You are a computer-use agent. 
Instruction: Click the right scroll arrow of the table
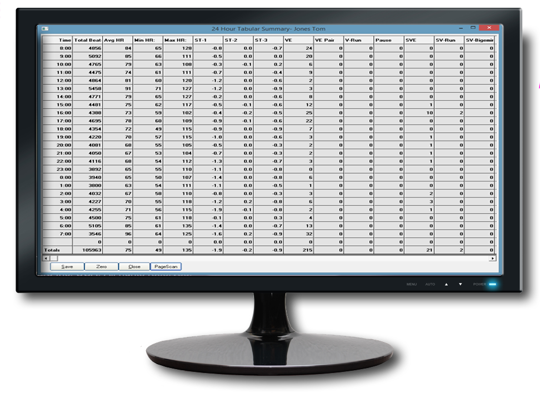[x=493, y=259]
